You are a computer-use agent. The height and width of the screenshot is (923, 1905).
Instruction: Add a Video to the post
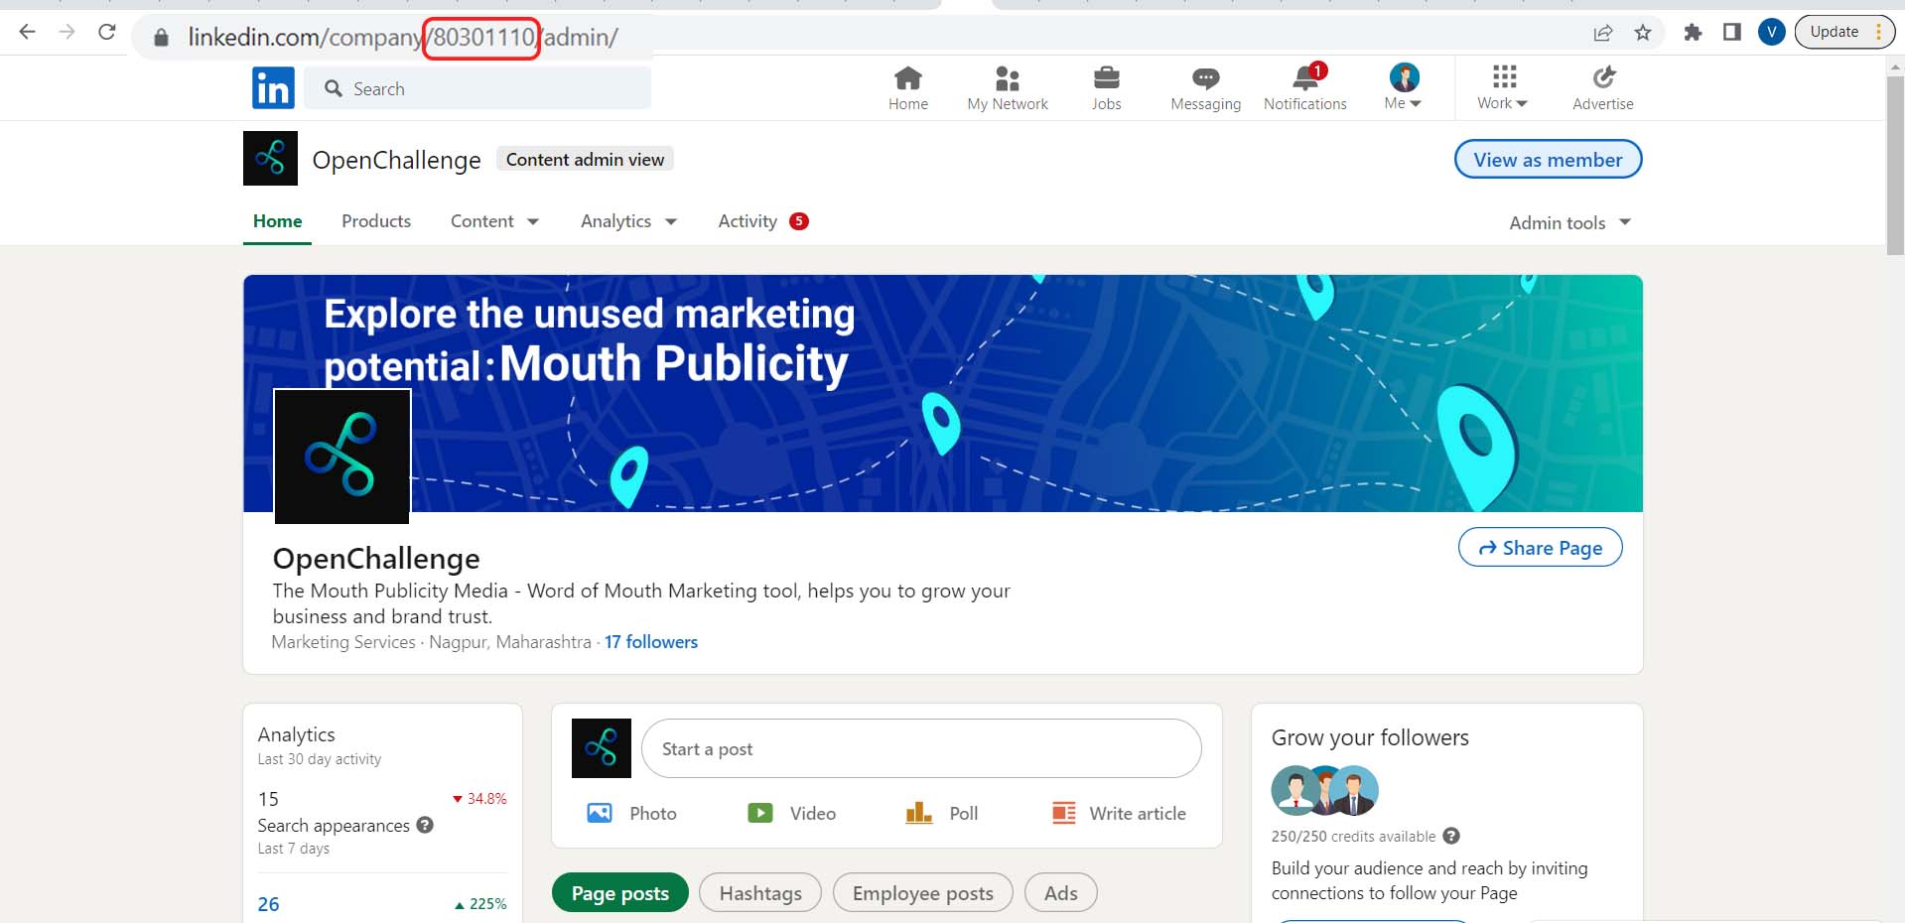[x=791, y=813]
